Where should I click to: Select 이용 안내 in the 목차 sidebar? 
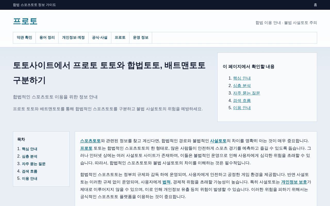point(29,178)
